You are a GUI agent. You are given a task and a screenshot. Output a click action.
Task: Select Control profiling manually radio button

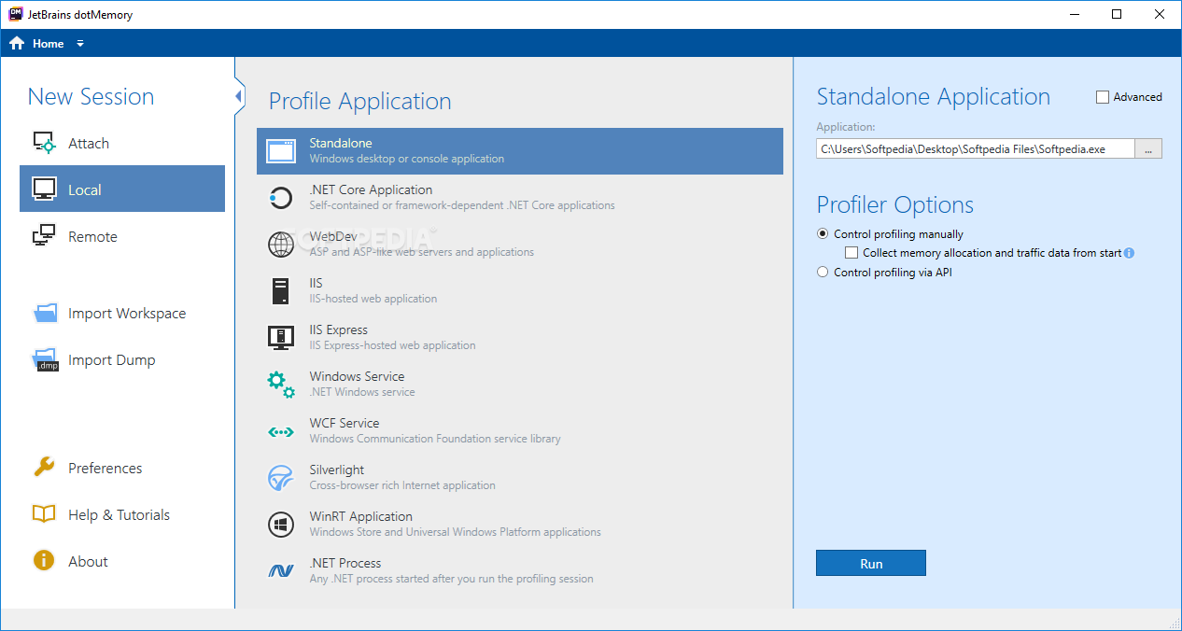click(x=823, y=234)
